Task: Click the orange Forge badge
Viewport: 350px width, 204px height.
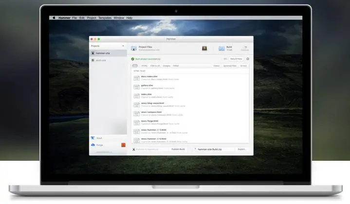Action: (x=123, y=145)
